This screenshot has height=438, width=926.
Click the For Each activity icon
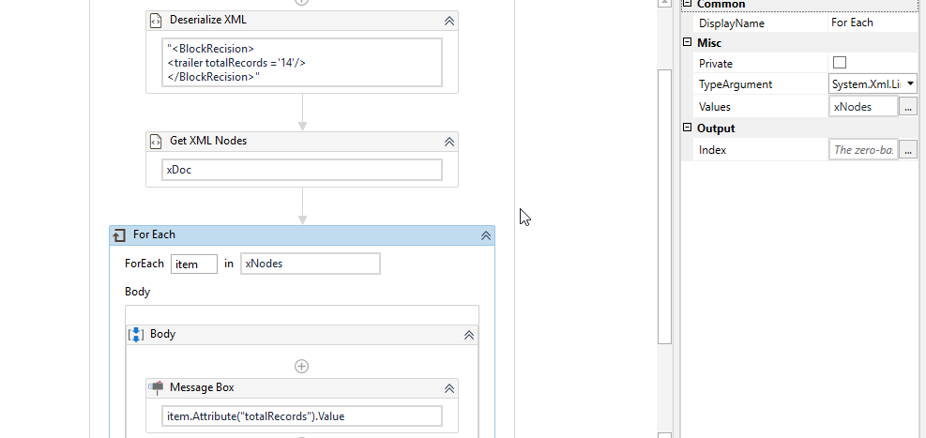[119, 235]
